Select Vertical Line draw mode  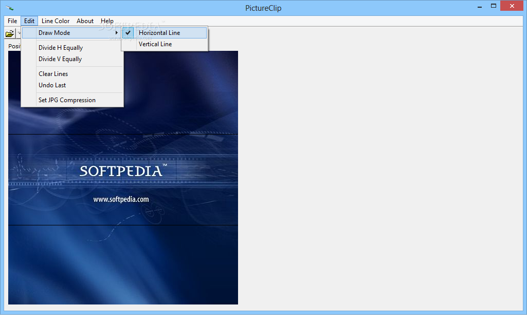[x=165, y=44]
